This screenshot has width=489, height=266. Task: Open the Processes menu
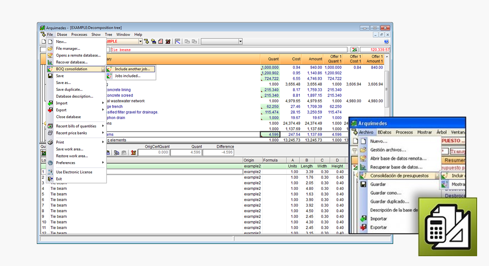(79, 35)
